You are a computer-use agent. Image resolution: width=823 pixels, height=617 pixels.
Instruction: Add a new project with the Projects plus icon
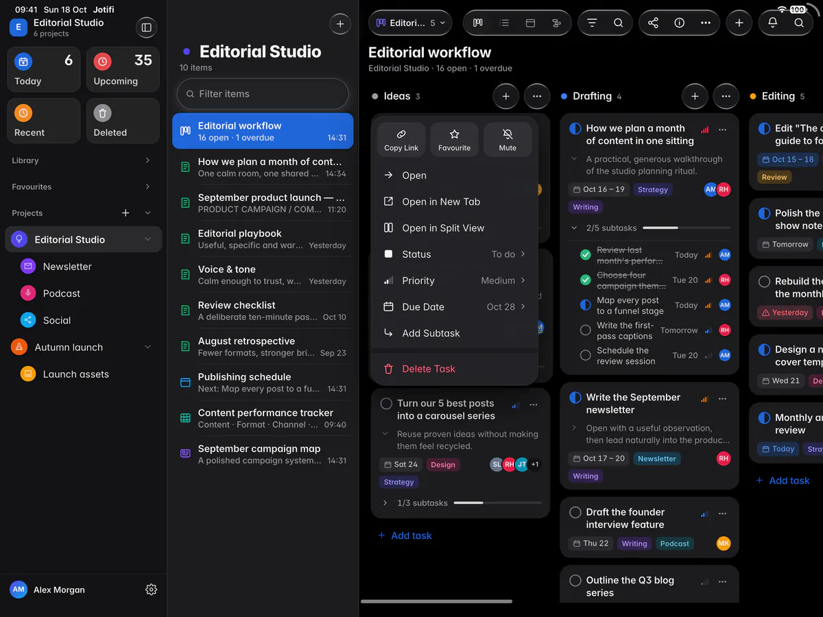[126, 213]
